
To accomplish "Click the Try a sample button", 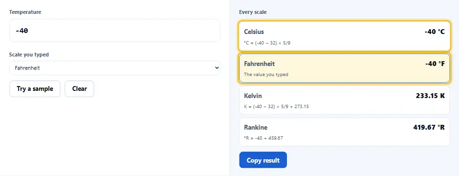I will point(35,89).
